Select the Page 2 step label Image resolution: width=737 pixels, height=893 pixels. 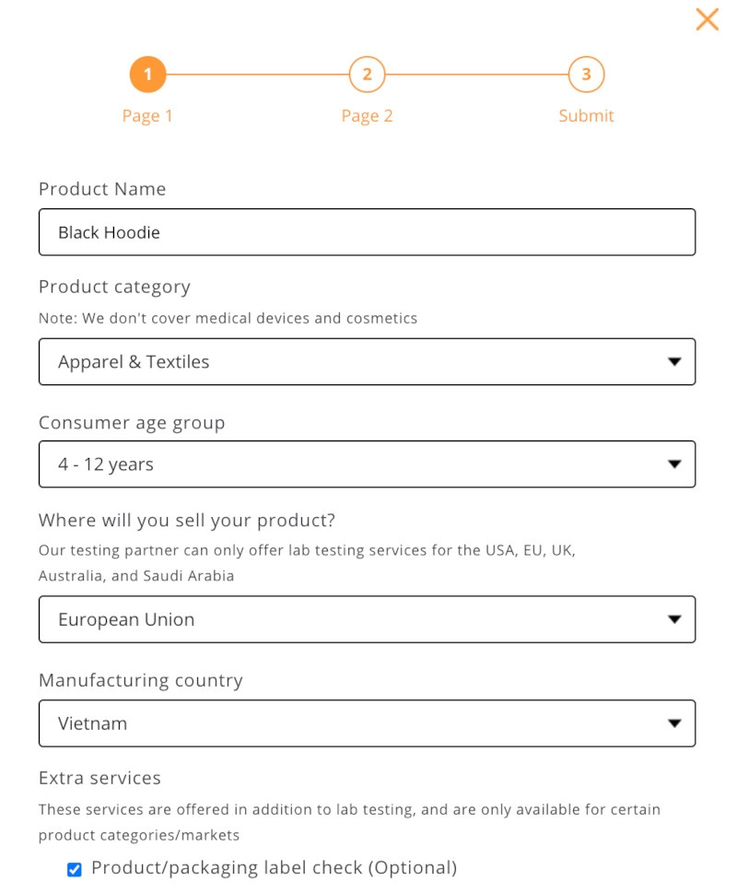coord(367,115)
